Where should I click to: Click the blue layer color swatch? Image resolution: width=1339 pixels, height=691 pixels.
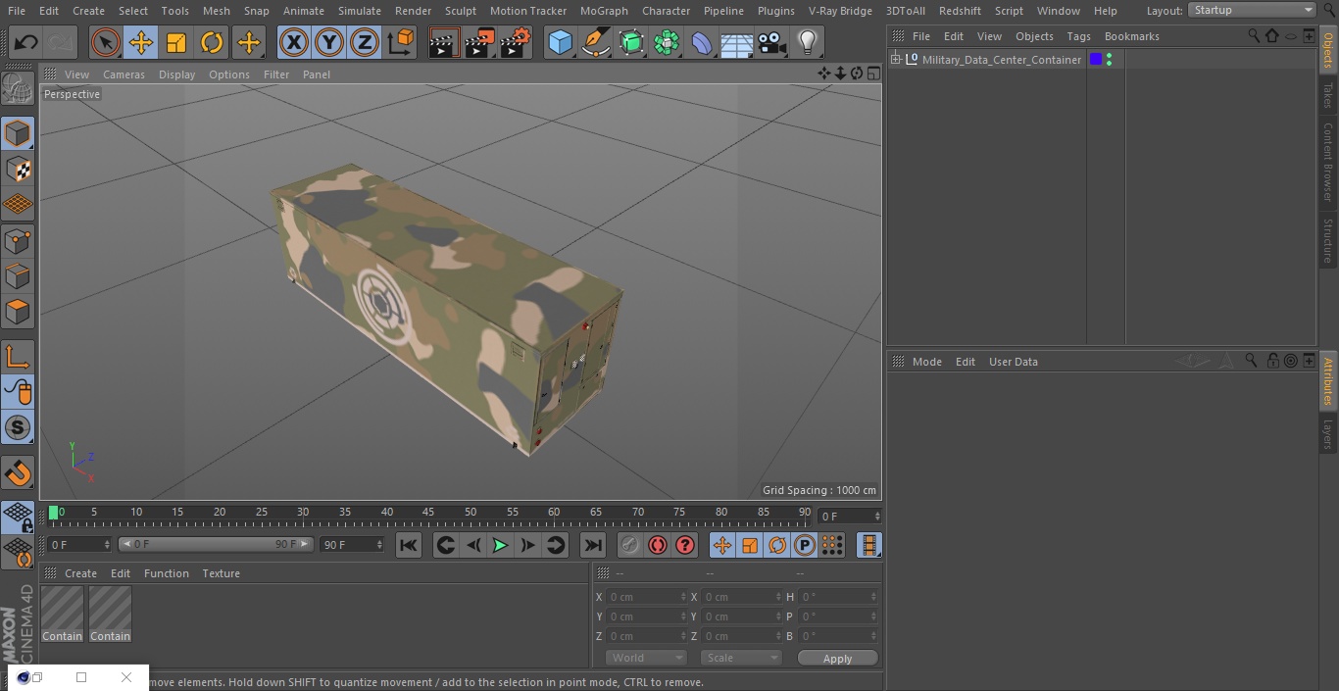click(1096, 60)
